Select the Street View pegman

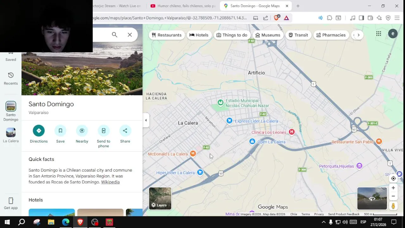393,206
